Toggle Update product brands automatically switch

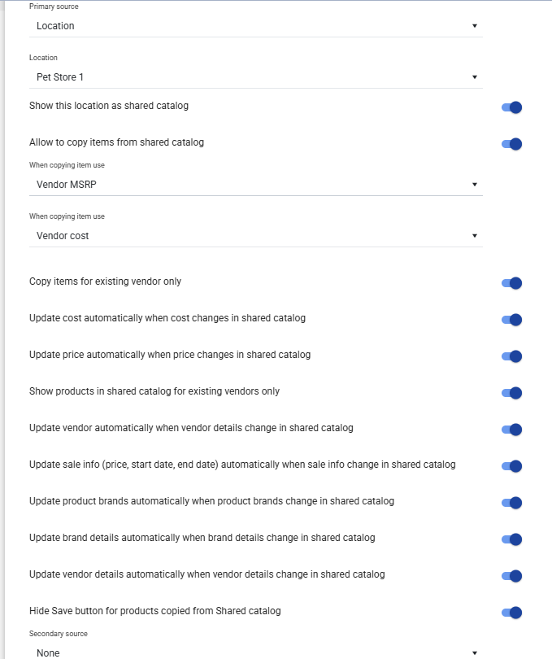coord(511,503)
